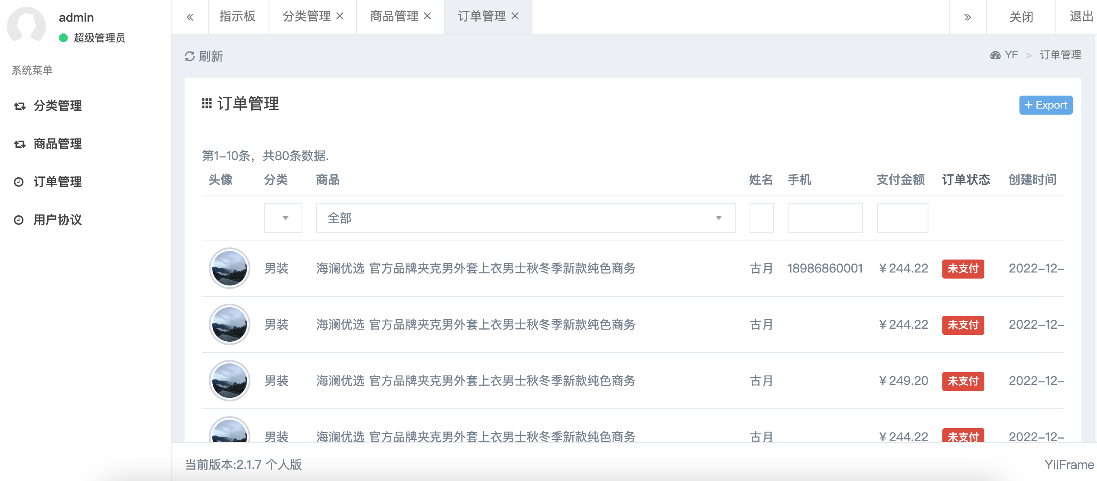This screenshot has height=481, width=1097.
Task: Click the 支付金额 filter input field
Action: (x=902, y=218)
